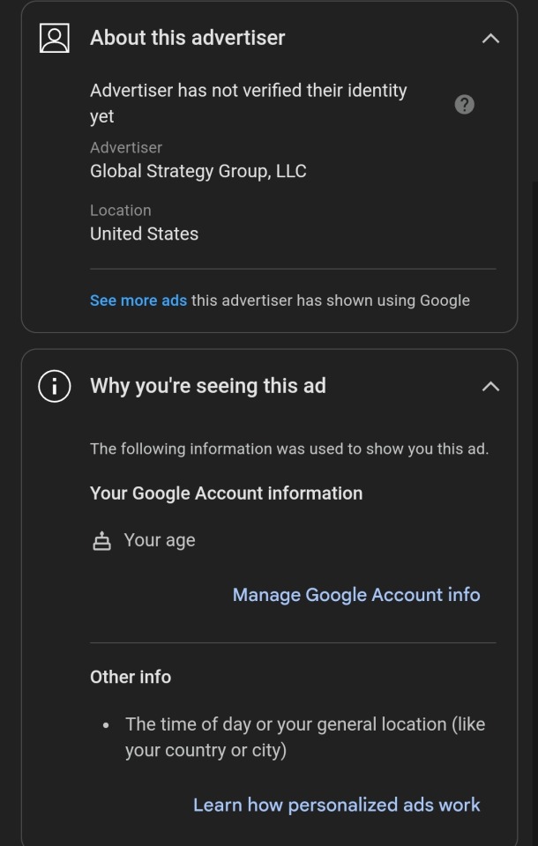Click the info circle icon
The height and width of the screenshot is (846, 538).
pyautogui.click(x=55, y=386)
